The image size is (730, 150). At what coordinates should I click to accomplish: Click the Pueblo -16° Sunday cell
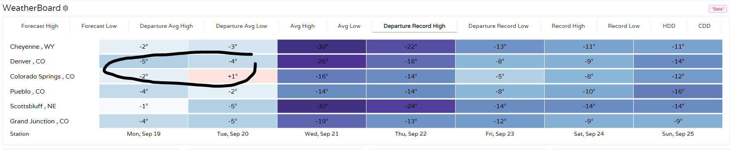pyautogui.click(x=678, y=91)
